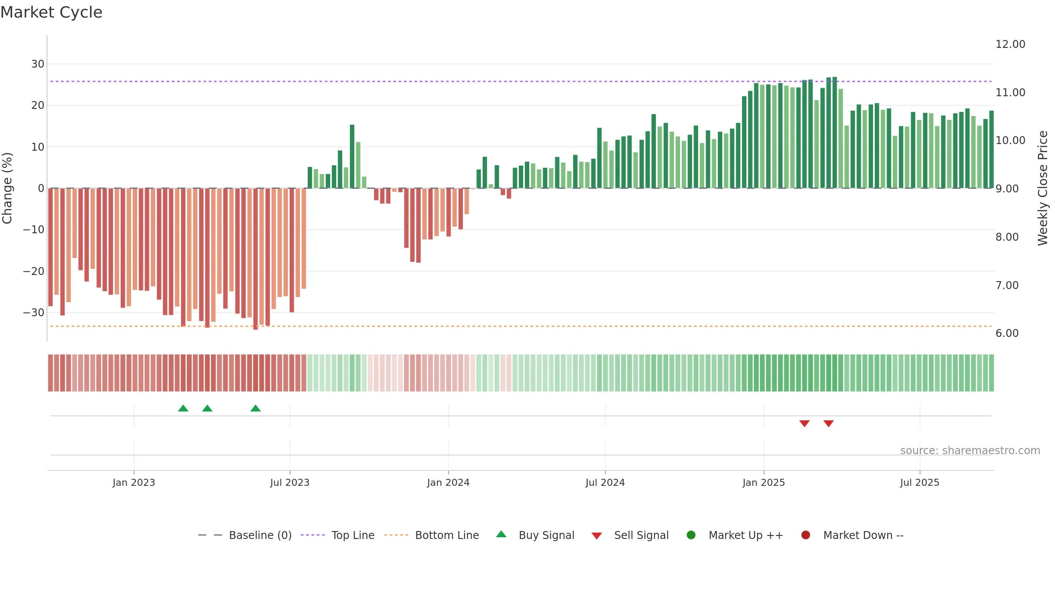This screenshot has height=593, width=1055.
Task: Toggle the Market Down -- legend entry
Action: pyautogui.click(x=852, y=535)
